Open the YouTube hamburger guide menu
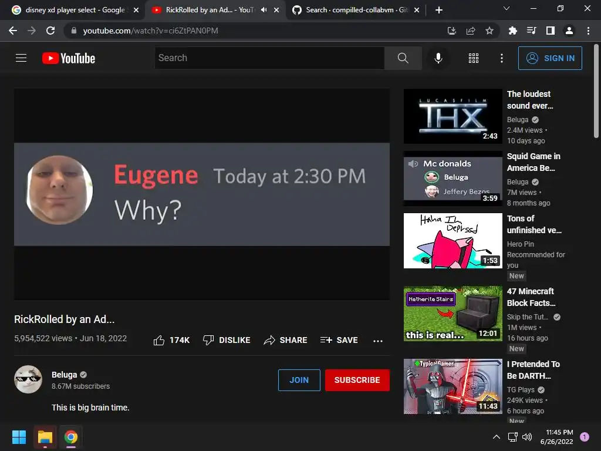601x451 pixels. pyautogui.click(x=21, y=58)
